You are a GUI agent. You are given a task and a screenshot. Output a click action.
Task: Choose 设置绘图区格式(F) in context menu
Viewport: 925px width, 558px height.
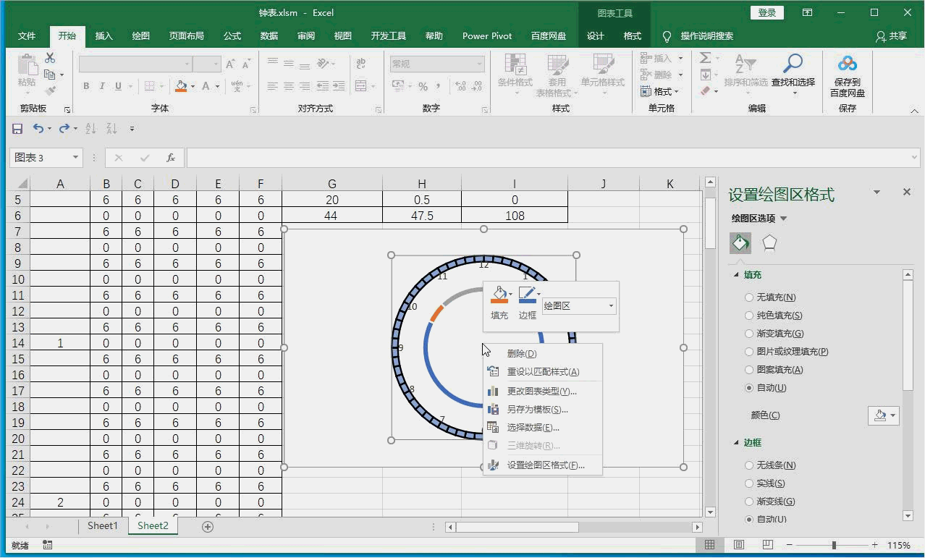pyautogui.click(x=543, y=465)
